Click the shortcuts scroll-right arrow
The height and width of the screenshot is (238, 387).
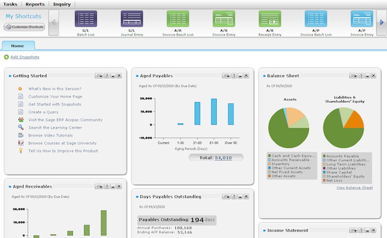pyautogui.click(x=381, y=23)
